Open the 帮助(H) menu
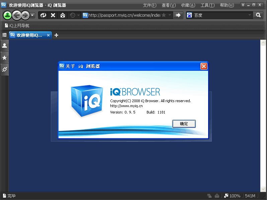Screen dimensions: 267x200 (227, 5)
